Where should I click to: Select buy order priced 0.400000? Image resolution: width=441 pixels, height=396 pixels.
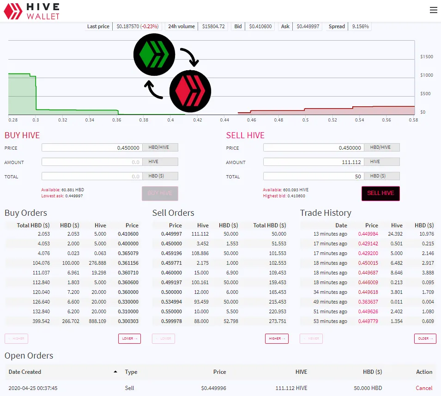(x=72, y=244)
